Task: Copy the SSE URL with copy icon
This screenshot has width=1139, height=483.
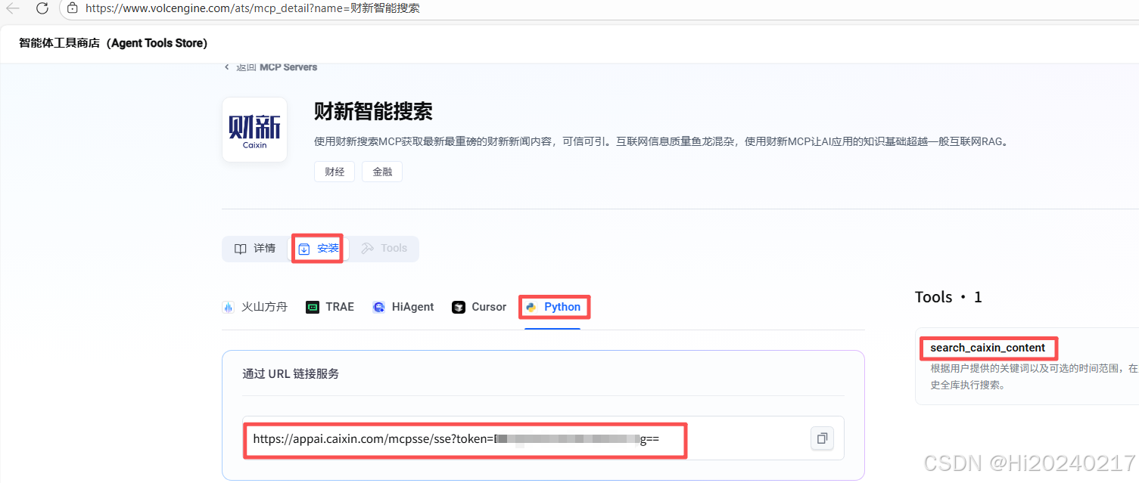Action: point(822,438)
